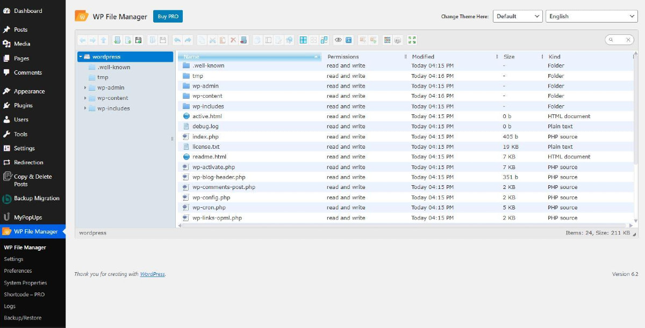The width and height of the screenshot is (645, 328).
Task: Select the cut scissors icon
Action: tap(213, 39)
